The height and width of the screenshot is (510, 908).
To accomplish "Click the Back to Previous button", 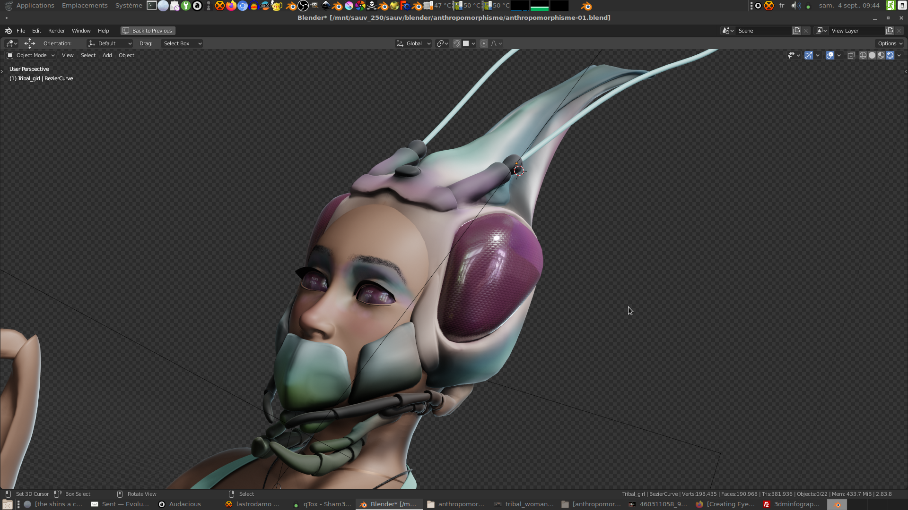I will tap(148, 31).
